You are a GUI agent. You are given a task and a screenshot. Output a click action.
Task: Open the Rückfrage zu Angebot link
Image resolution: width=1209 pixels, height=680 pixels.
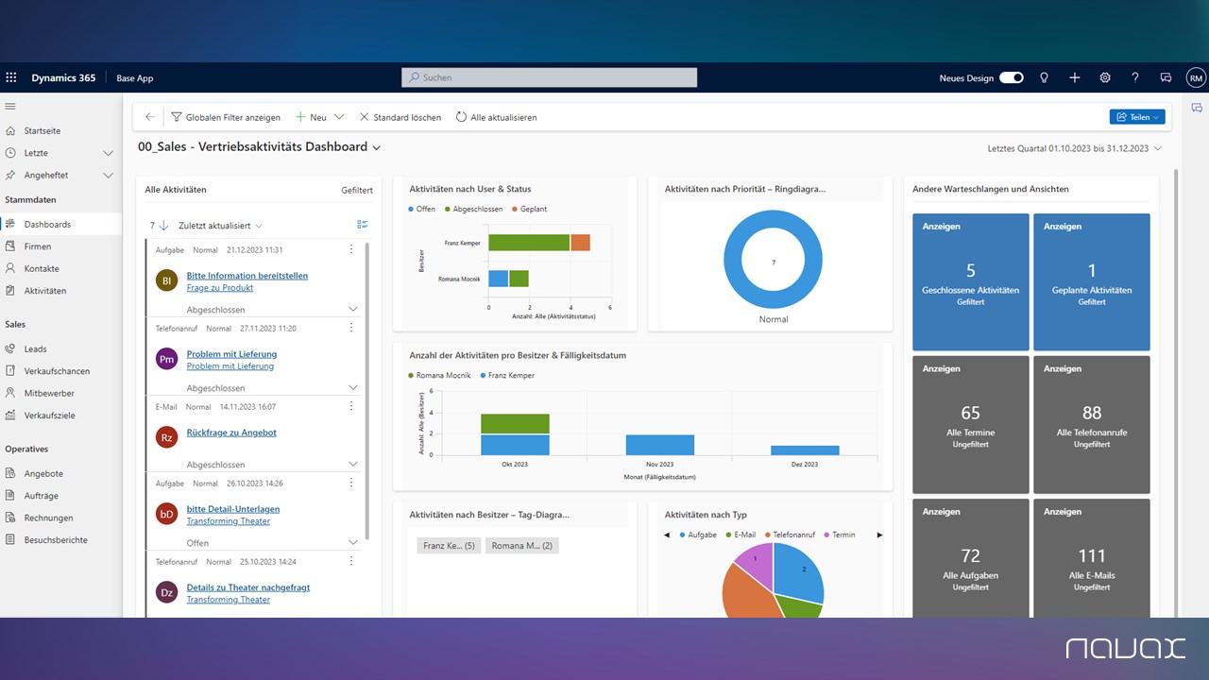[231, 433]
